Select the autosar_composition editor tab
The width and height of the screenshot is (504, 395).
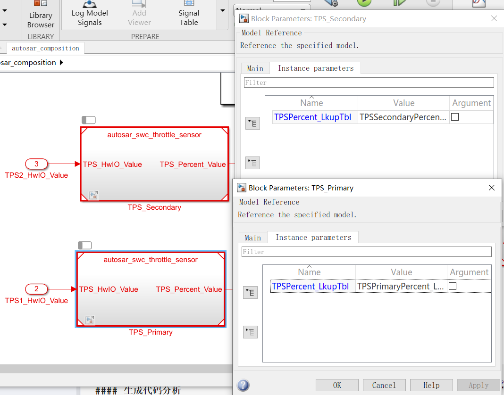pyautogui.click(x=45, y=48)
